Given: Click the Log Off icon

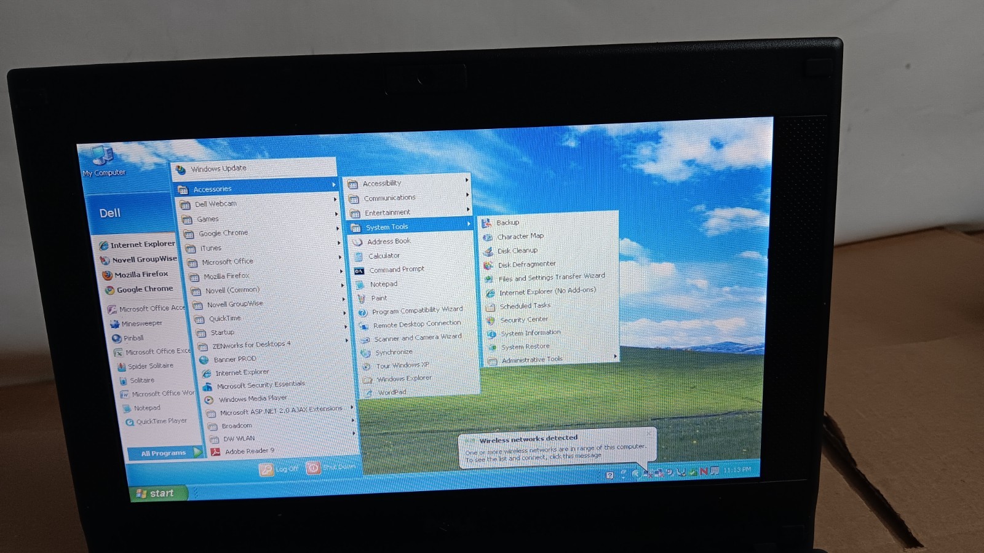Looking at the screenshot, I should click(x=266, y=469).
